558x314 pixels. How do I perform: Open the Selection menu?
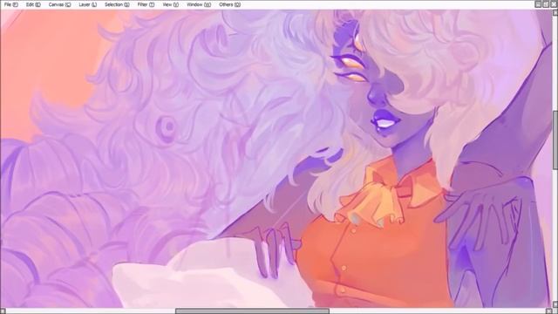(x=117, y=4)
